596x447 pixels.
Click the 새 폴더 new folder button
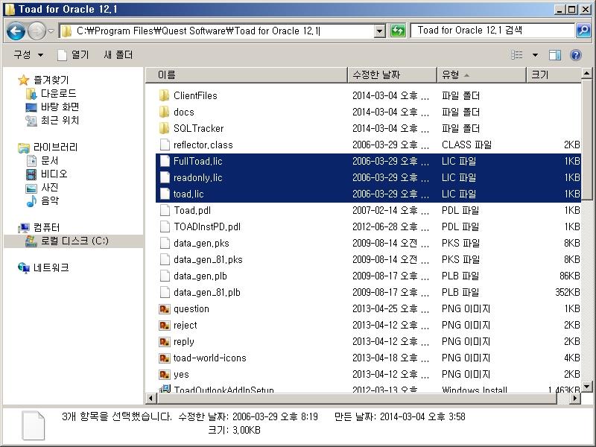pyautogui.click(x=118, y=55)
